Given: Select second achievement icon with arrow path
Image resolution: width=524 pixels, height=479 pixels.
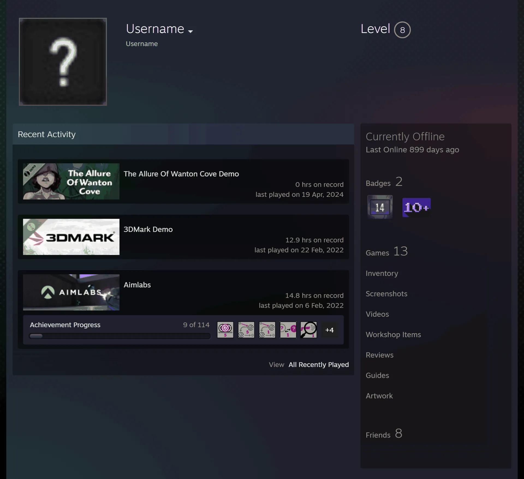Looking at the screenshot, I should (x=246, y=330).
